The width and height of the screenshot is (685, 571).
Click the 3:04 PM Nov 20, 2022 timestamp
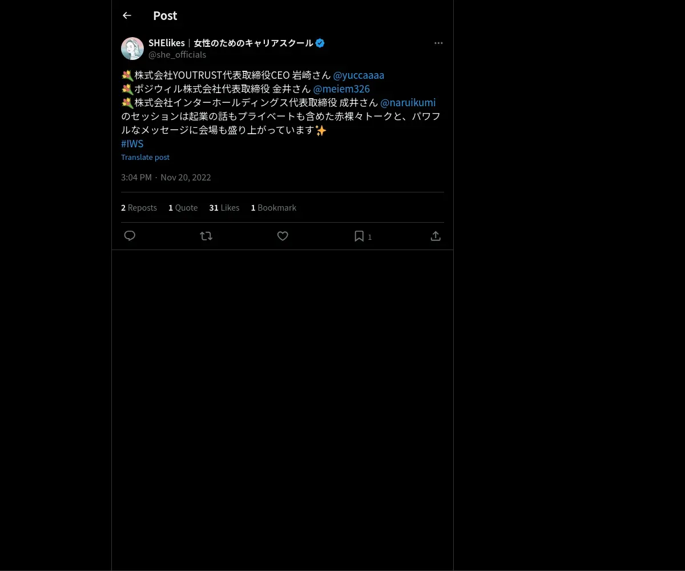pos(166,177)
